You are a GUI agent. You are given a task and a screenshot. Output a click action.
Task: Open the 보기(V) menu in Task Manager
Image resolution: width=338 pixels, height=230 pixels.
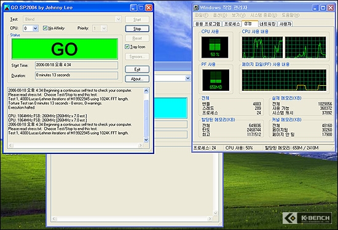pos(238,15)
